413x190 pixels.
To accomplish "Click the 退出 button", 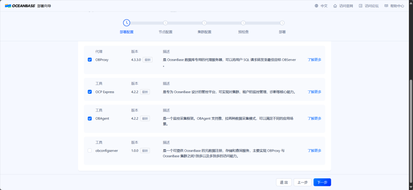I will (x=284, y=182).
